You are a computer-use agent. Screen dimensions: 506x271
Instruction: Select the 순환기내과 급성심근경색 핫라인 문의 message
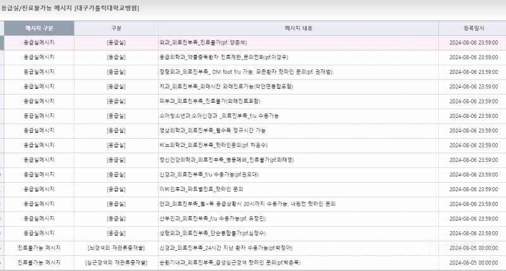(230, 263)
